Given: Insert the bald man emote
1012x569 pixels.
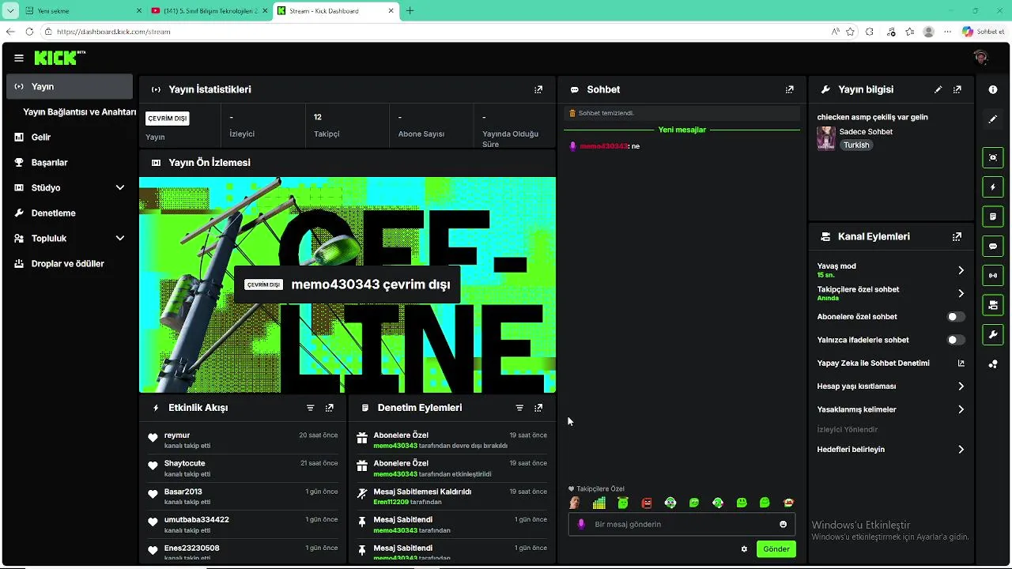Looking at the screenshot, I should point(575,503).
